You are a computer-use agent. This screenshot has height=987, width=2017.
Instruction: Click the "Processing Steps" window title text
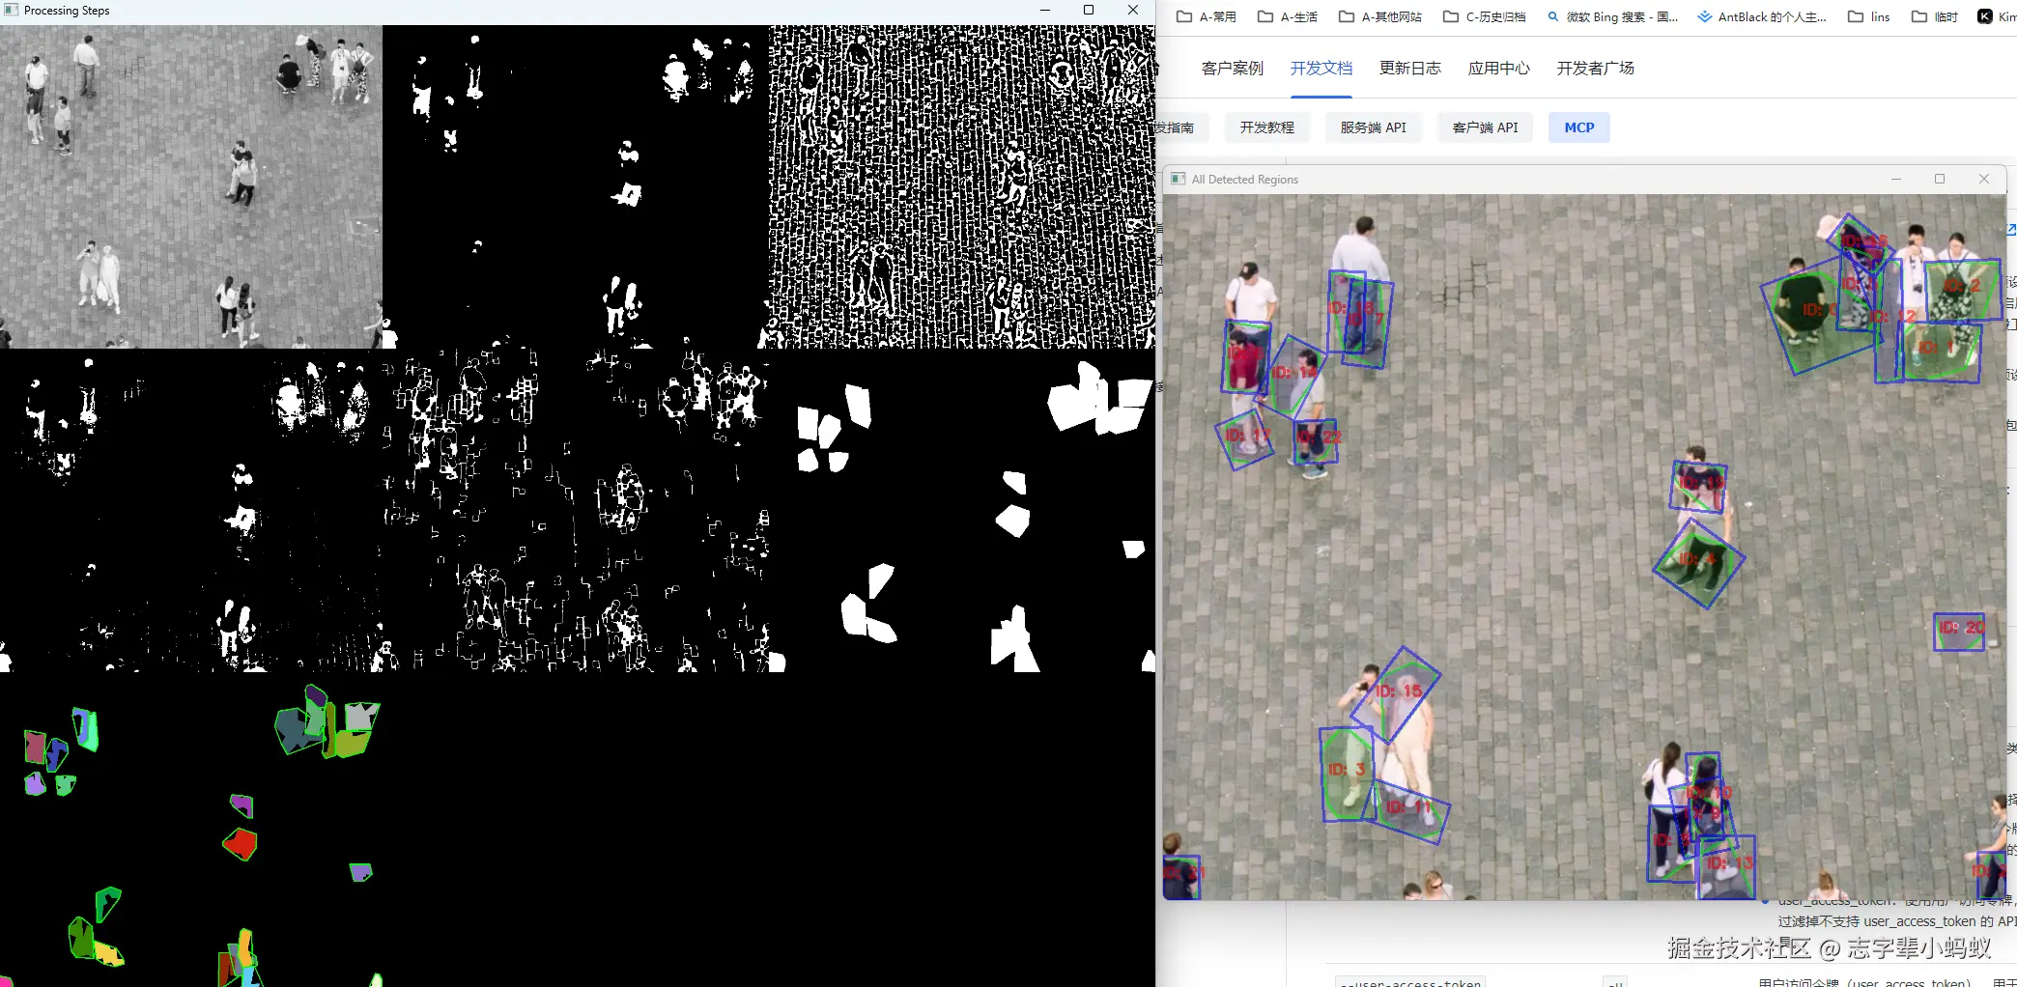tap(67, 11)
